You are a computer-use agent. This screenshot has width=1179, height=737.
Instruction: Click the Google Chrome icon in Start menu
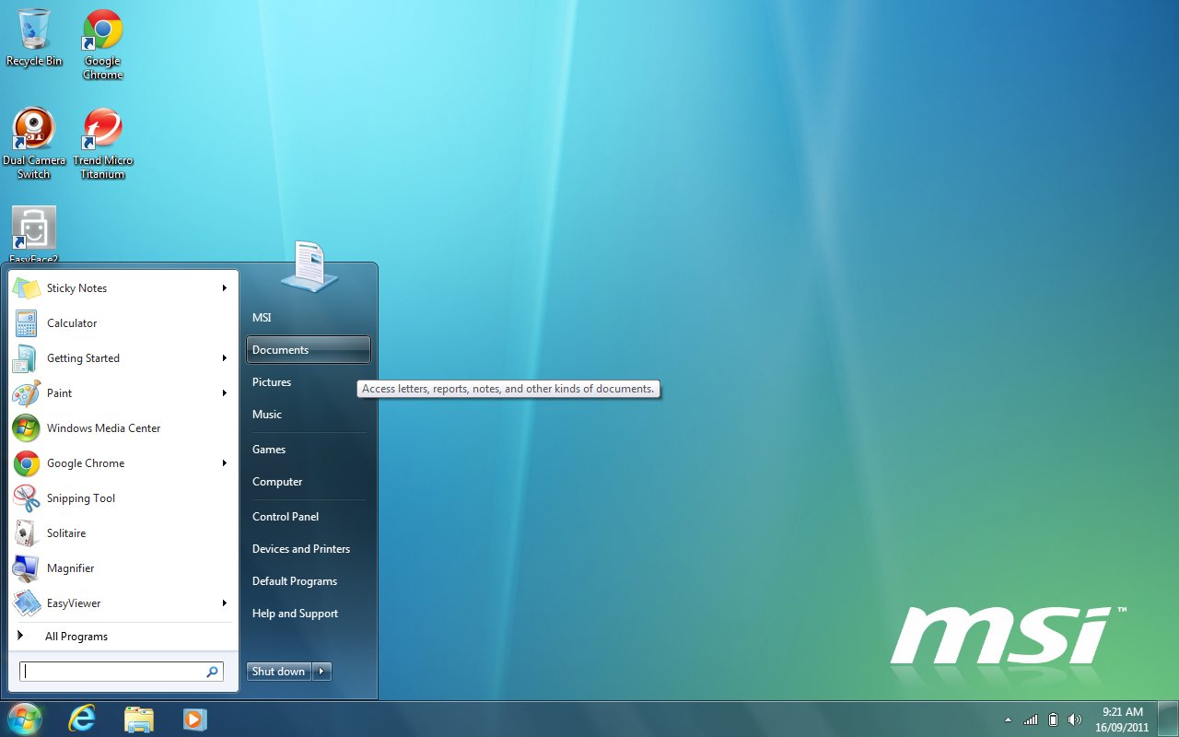tap(26, 463)
